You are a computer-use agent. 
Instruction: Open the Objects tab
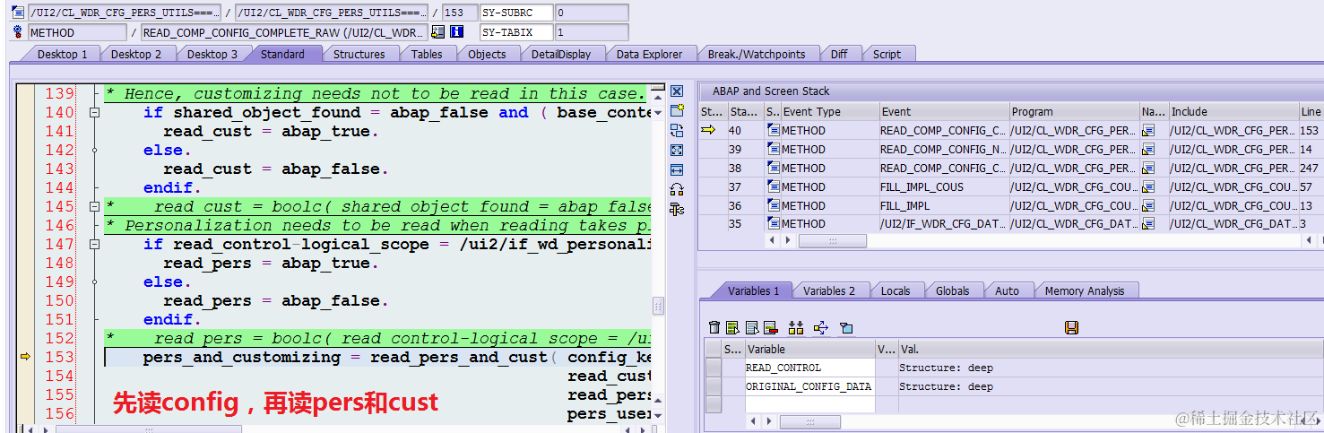point(487,54)
